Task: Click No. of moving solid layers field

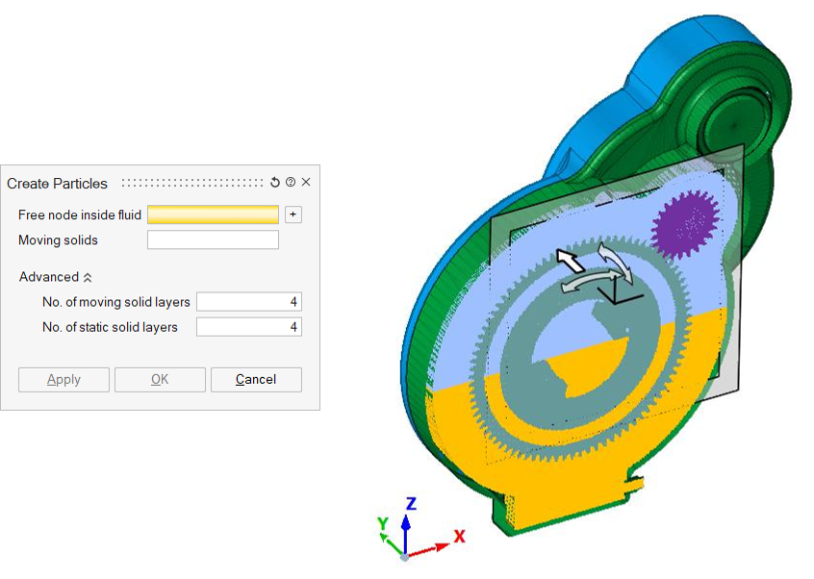Action: pyautogui.click(x=248, y=302)
